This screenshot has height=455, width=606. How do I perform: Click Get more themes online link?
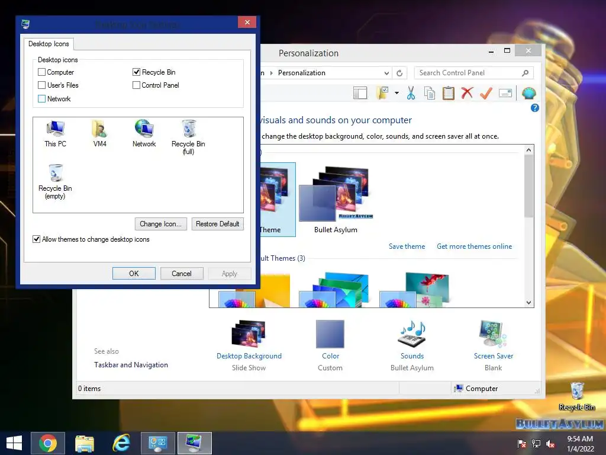[x=474, y=246]
